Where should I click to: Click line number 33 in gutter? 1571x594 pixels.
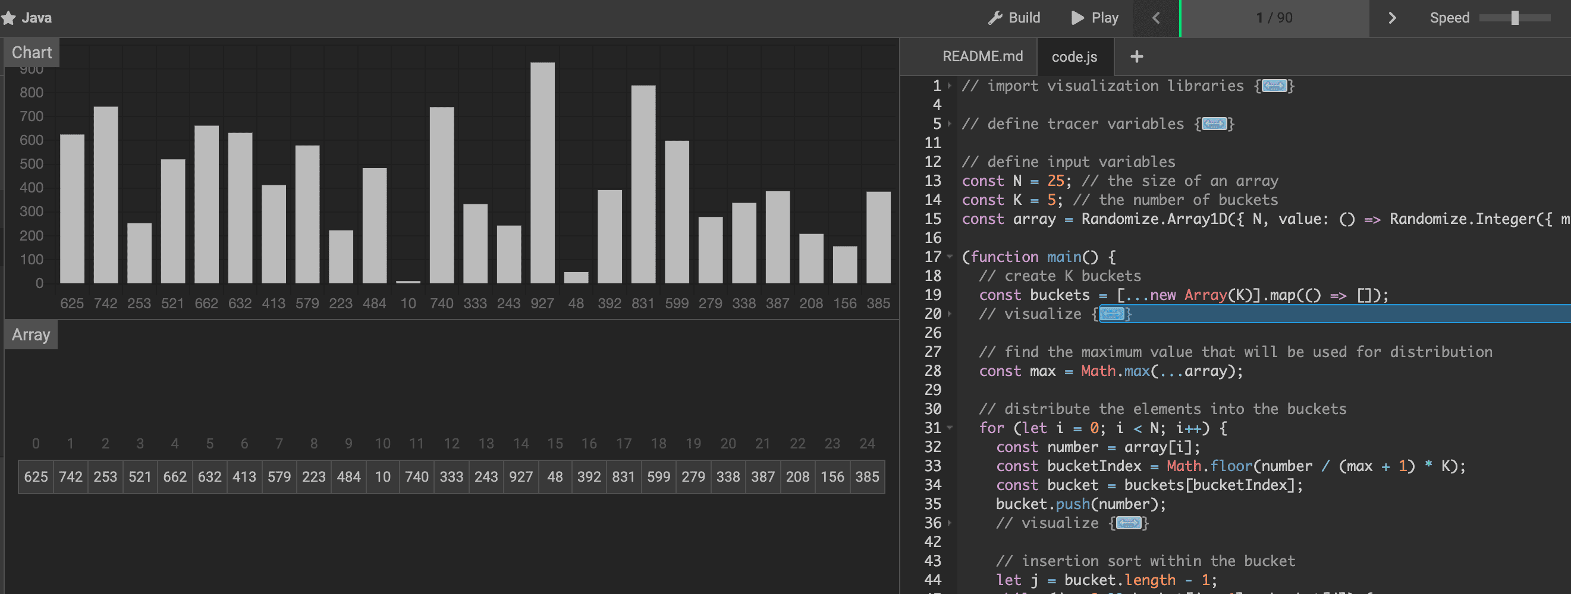tap(933, 467)
